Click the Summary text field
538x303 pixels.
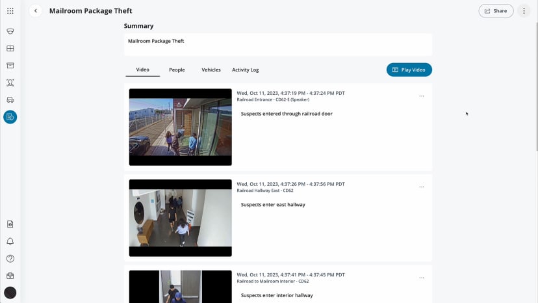coord(278,45)
